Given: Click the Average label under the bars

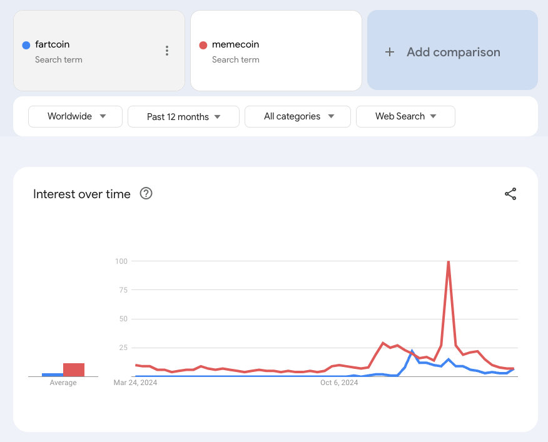Looking at the screenshot, I should pyautogui.click(x=63, y=383).
